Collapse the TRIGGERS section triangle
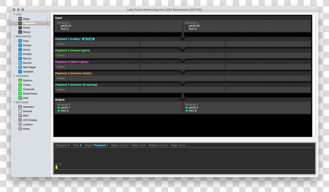Viewport: 329px width, 192px height. point(14,76)
